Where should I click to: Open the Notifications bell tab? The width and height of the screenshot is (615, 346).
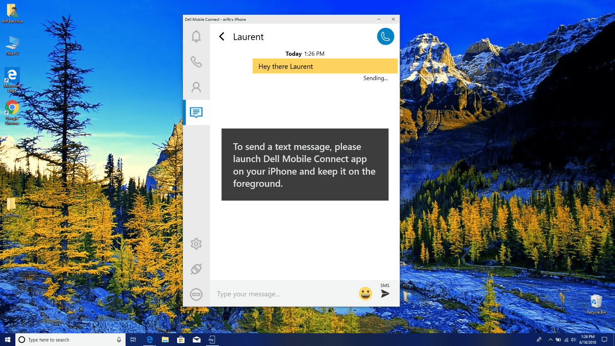196,36
